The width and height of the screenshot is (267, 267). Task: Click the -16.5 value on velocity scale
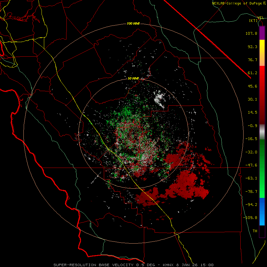point(251,139)
